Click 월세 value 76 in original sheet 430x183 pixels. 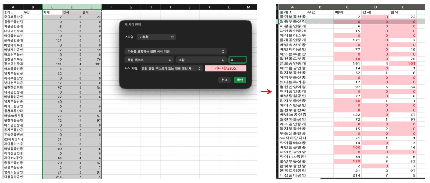(91, 59)
